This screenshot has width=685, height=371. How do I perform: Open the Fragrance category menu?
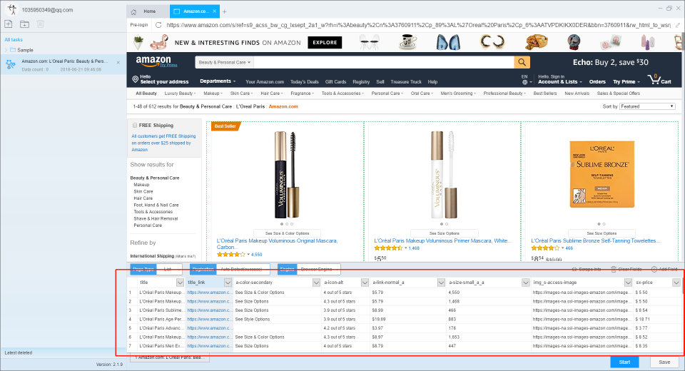tap(303, 93)
